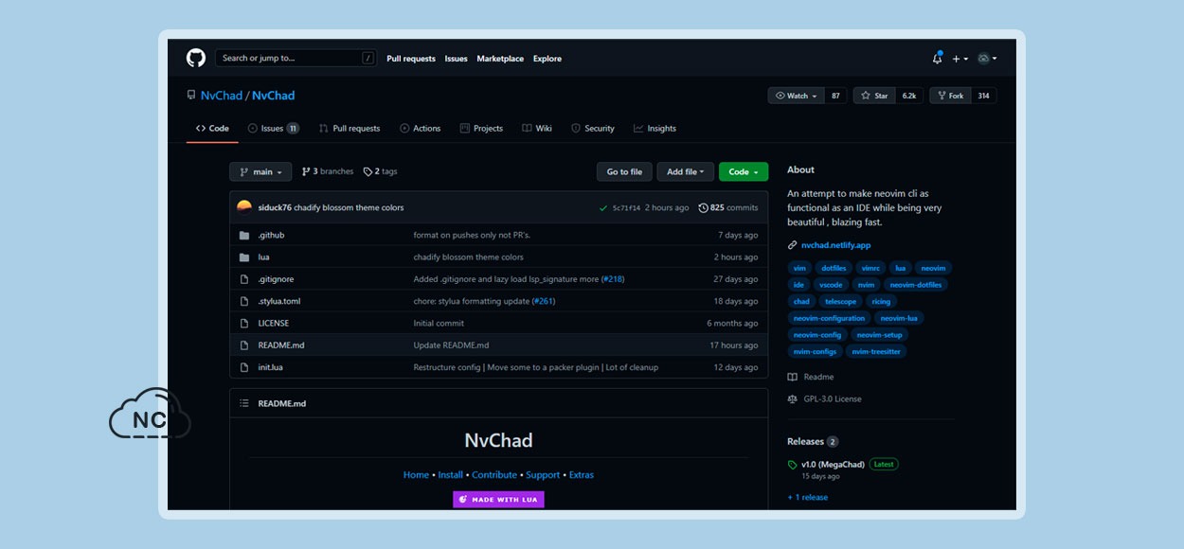Open the repository Pull requests tab
1184x549 pixels.
pyautogui.click(x=350, y=129)
